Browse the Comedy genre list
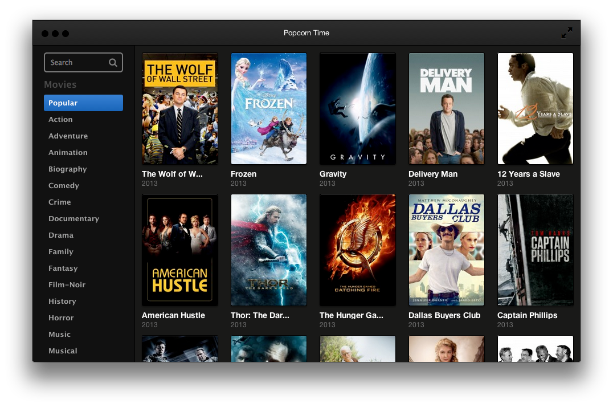 click(63, 185)
